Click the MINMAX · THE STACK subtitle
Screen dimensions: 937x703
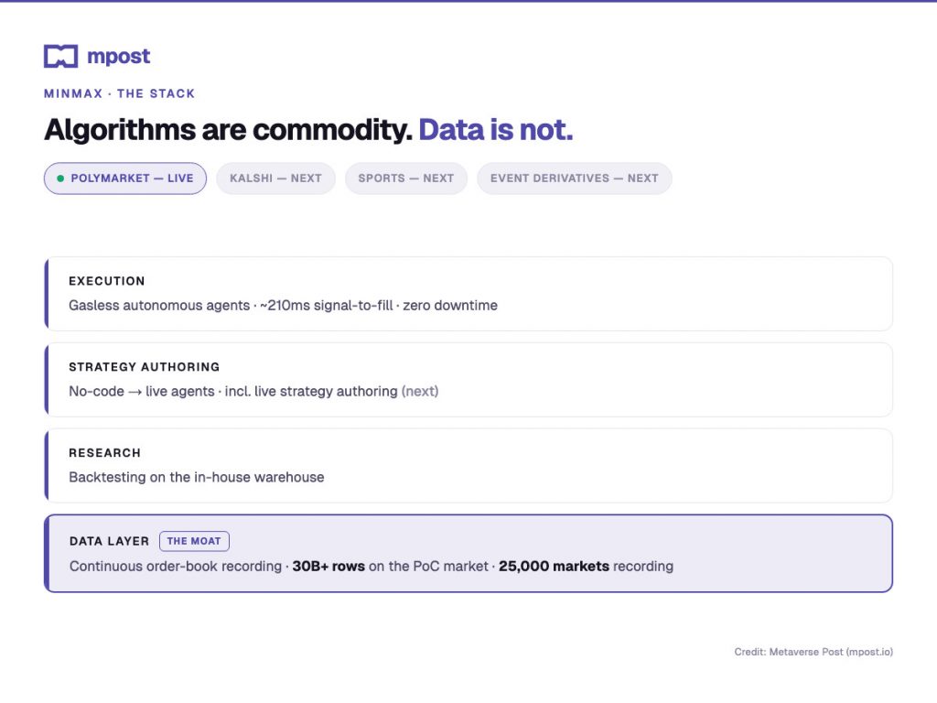point(120,94)
